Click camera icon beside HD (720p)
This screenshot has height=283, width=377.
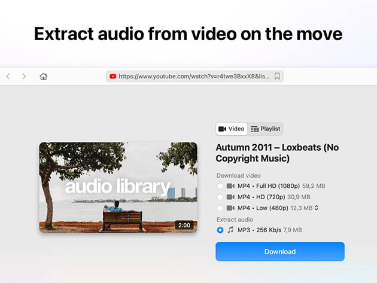230,197
